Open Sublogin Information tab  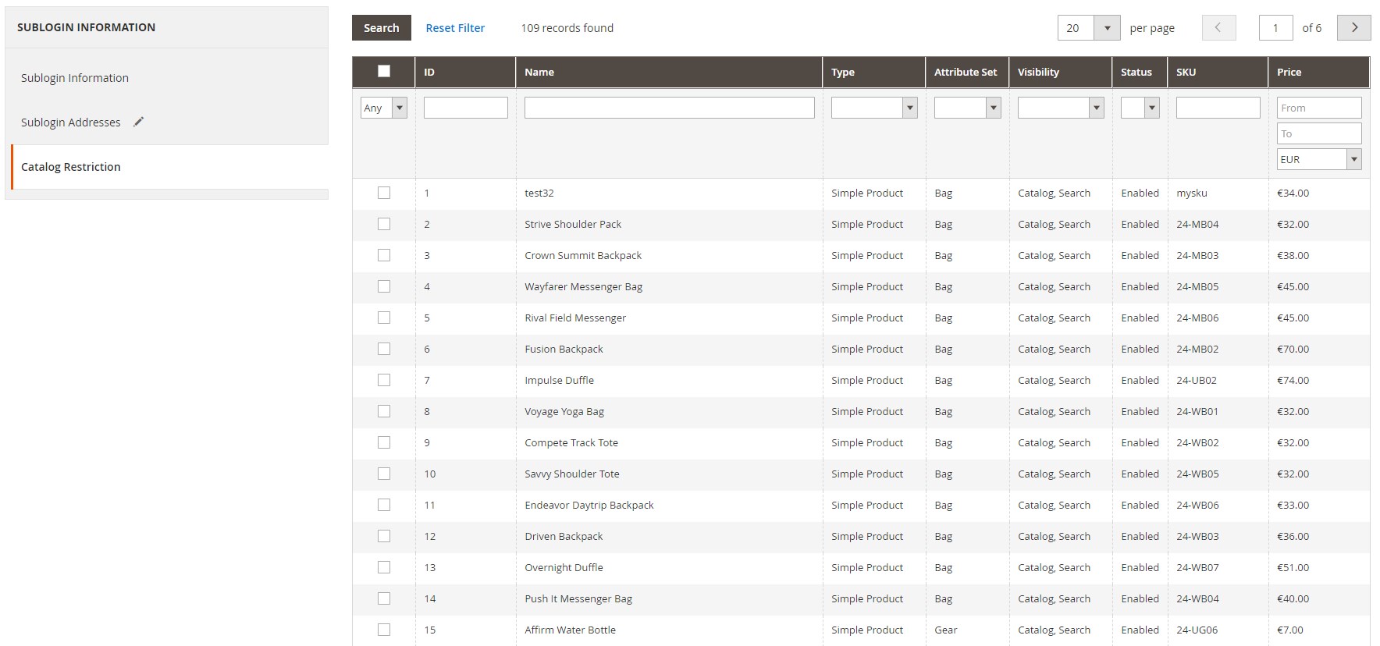[x=75, y=78]
